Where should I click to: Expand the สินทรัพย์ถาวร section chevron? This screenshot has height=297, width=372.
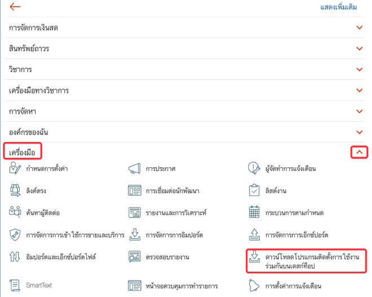click(x=359, y=49)
